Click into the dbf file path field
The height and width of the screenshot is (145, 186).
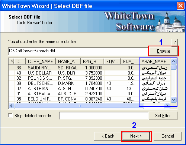(x=78, y=51)
